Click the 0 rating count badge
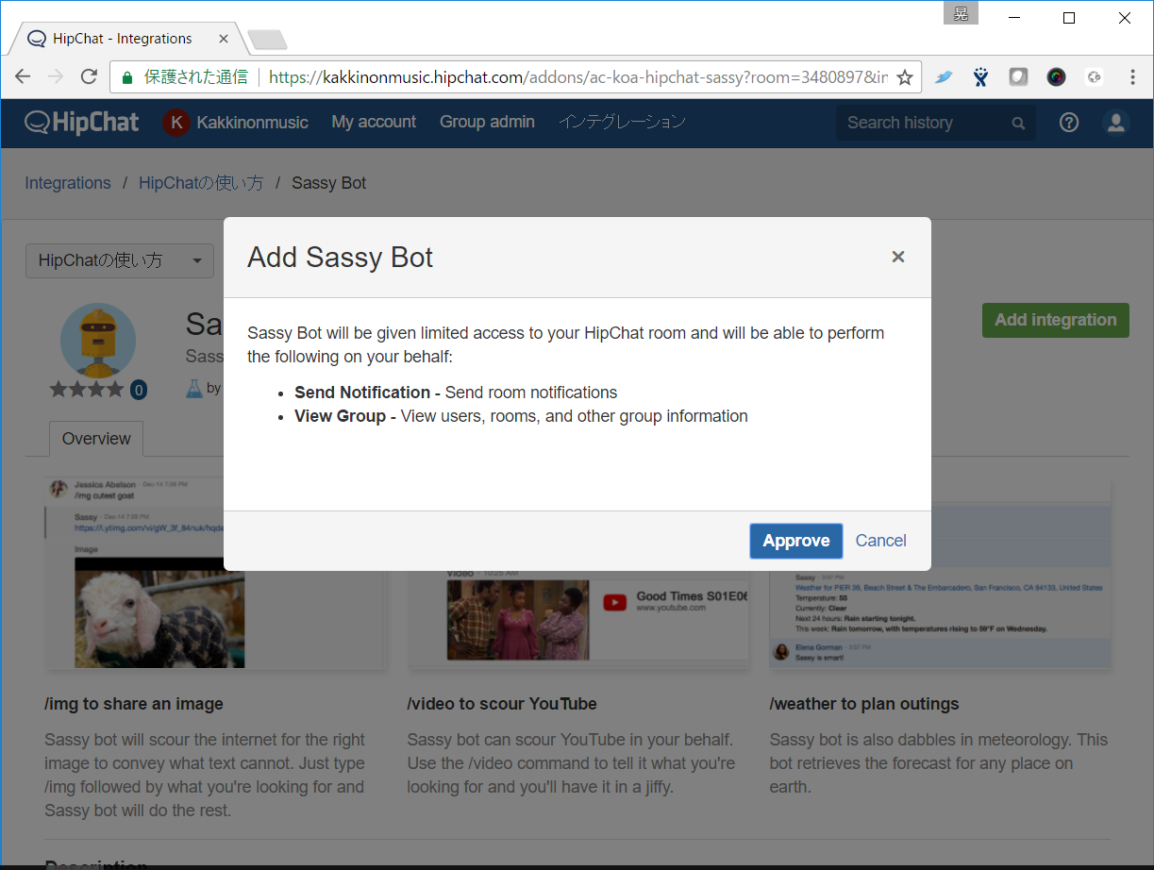Viewport: 1154px width, 870px height. tap(139, 389)
